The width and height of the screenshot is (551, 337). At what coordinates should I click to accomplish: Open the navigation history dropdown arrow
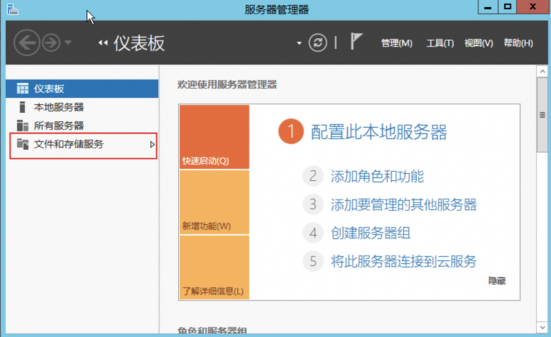click(68, 43)
